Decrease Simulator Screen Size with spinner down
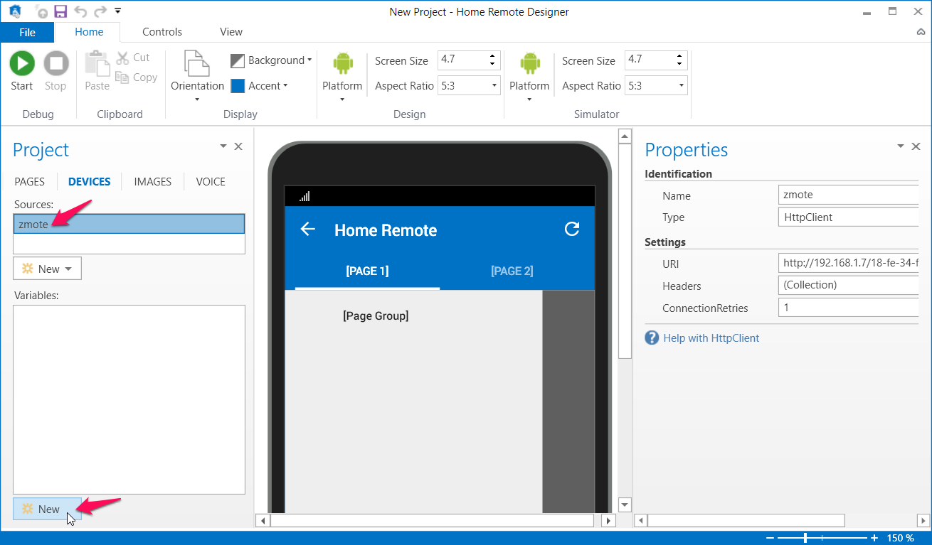 click(x=679, y=65)
